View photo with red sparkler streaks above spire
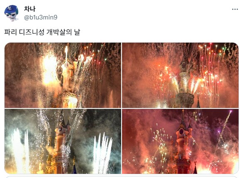 (x=180, y=75)
